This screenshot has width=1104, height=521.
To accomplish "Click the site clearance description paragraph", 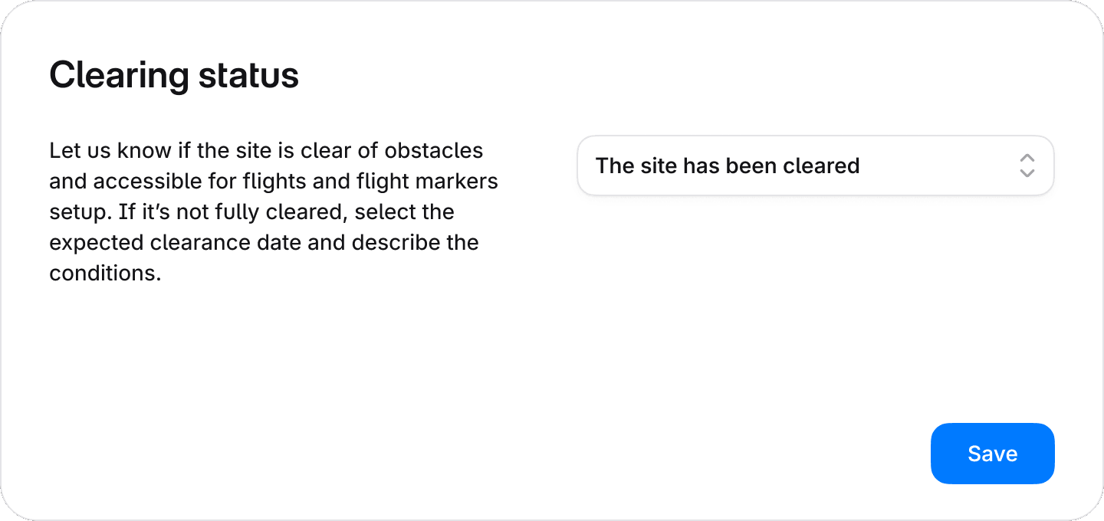I will tap(274, 211).
